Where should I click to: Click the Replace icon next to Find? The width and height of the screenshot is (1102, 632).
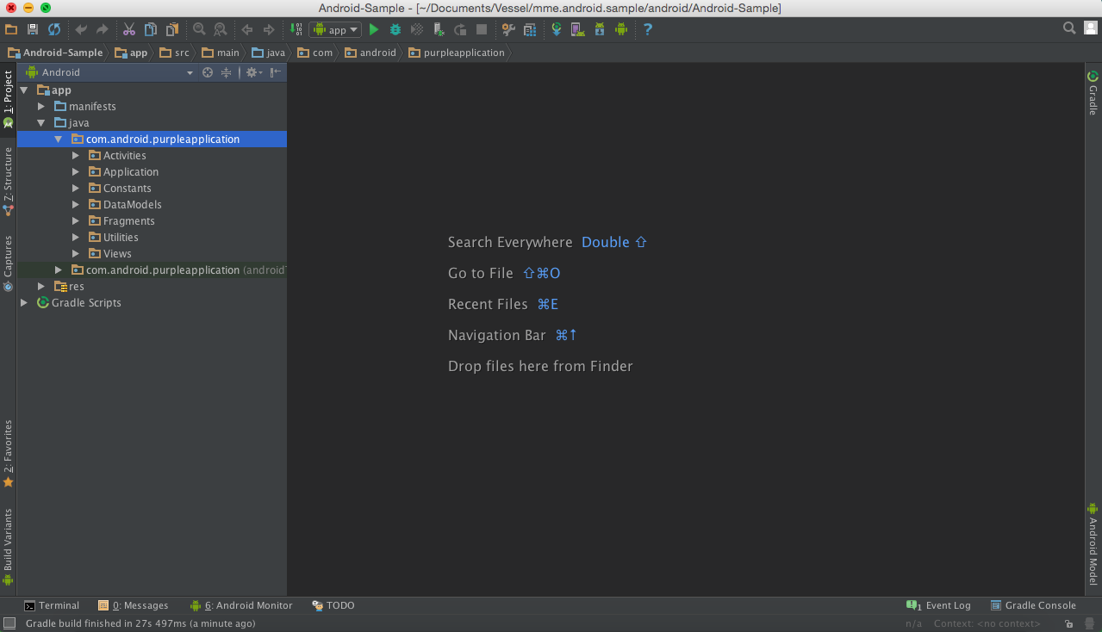click(x=221, y=29)
